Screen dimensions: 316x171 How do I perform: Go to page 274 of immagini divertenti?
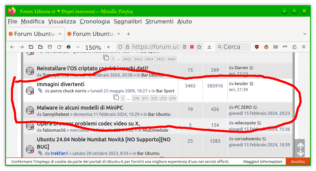pyautogui.click(x=172, y=98)
